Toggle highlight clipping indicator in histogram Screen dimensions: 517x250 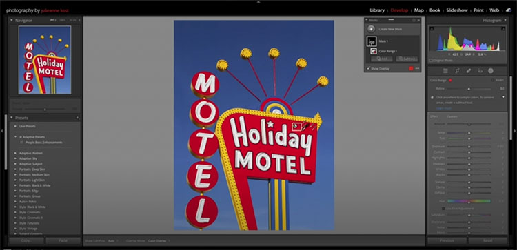coord(503,29)
